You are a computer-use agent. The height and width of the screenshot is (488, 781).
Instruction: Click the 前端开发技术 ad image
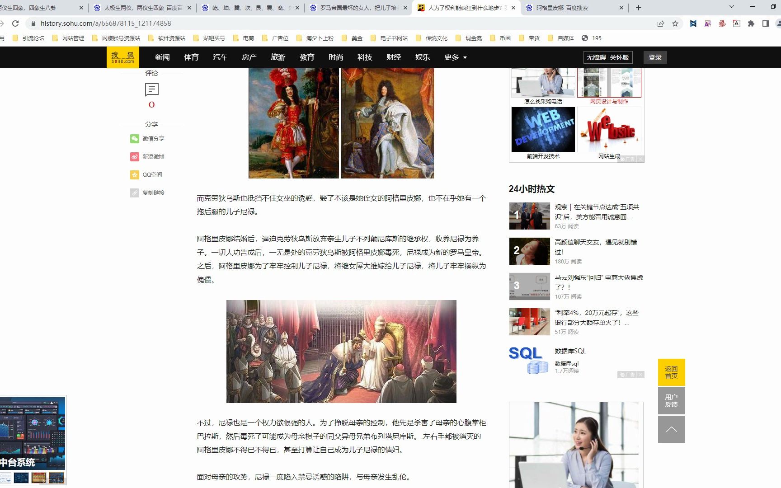tap(543, 129)
